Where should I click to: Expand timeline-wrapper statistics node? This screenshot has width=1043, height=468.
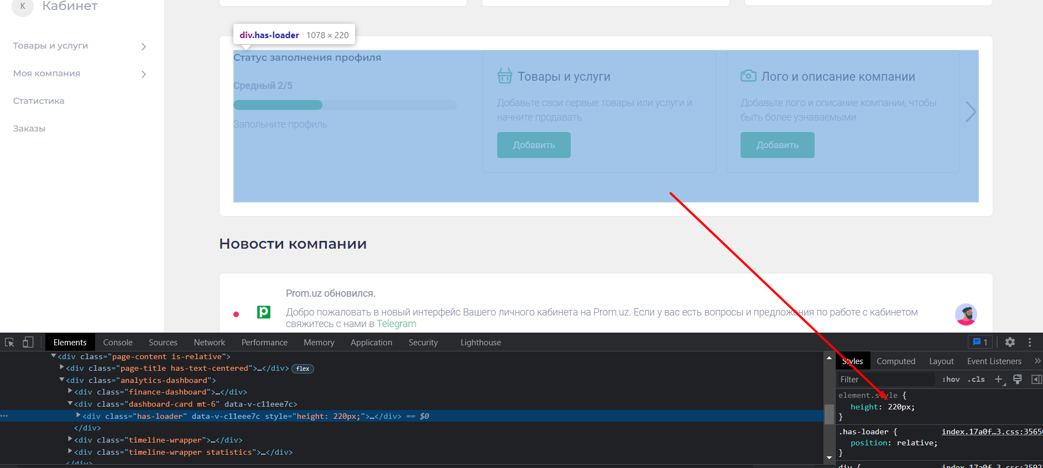tap(70, 451)
